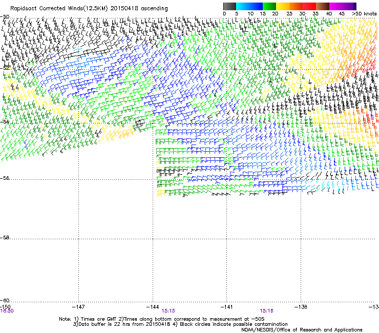The height and width of the screenshot is (333, 379).
Task: Click the red 30-35 knots color band
Action: [x=309, y=6]
